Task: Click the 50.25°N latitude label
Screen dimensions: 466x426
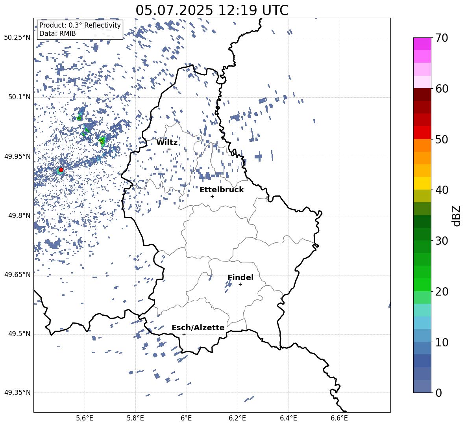Action: (17, 38)
